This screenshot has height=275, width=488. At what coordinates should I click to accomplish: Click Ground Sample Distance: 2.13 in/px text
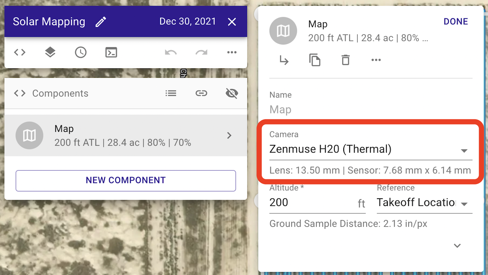point(348,224)
